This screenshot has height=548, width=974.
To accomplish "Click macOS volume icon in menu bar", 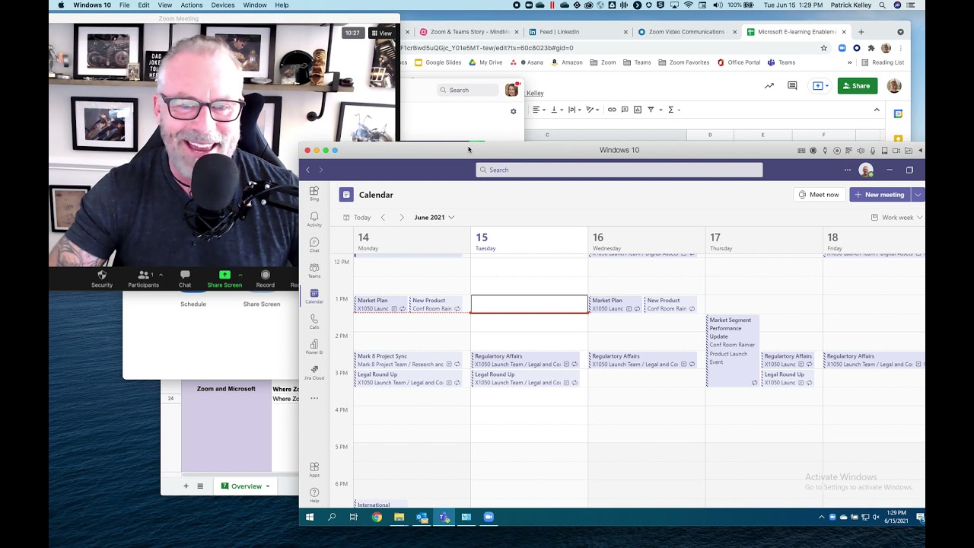I will click(718, 5).
